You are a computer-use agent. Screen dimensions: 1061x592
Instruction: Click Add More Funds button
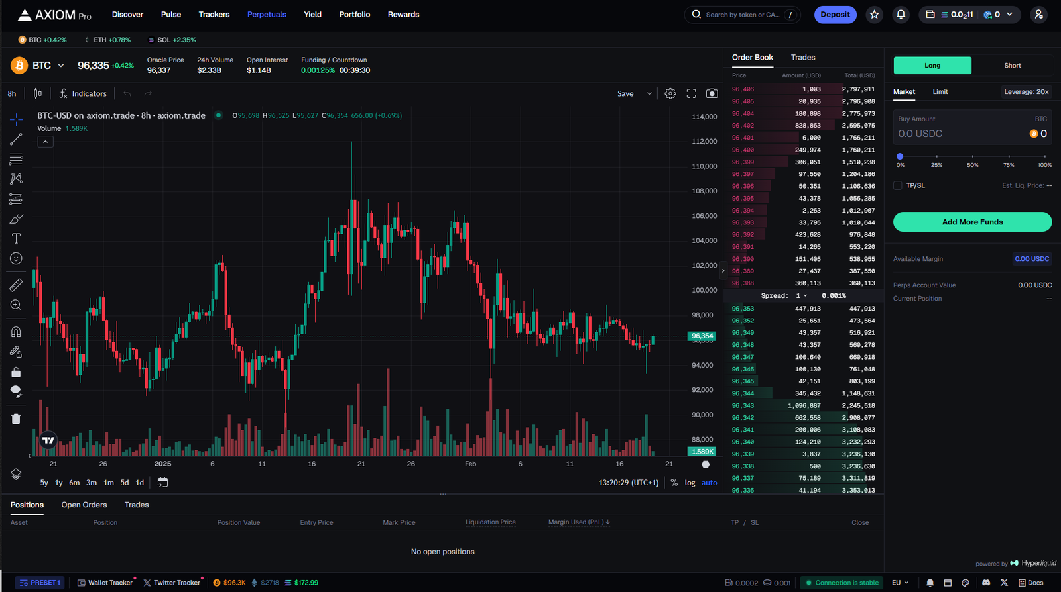click(x=972, y=222)
